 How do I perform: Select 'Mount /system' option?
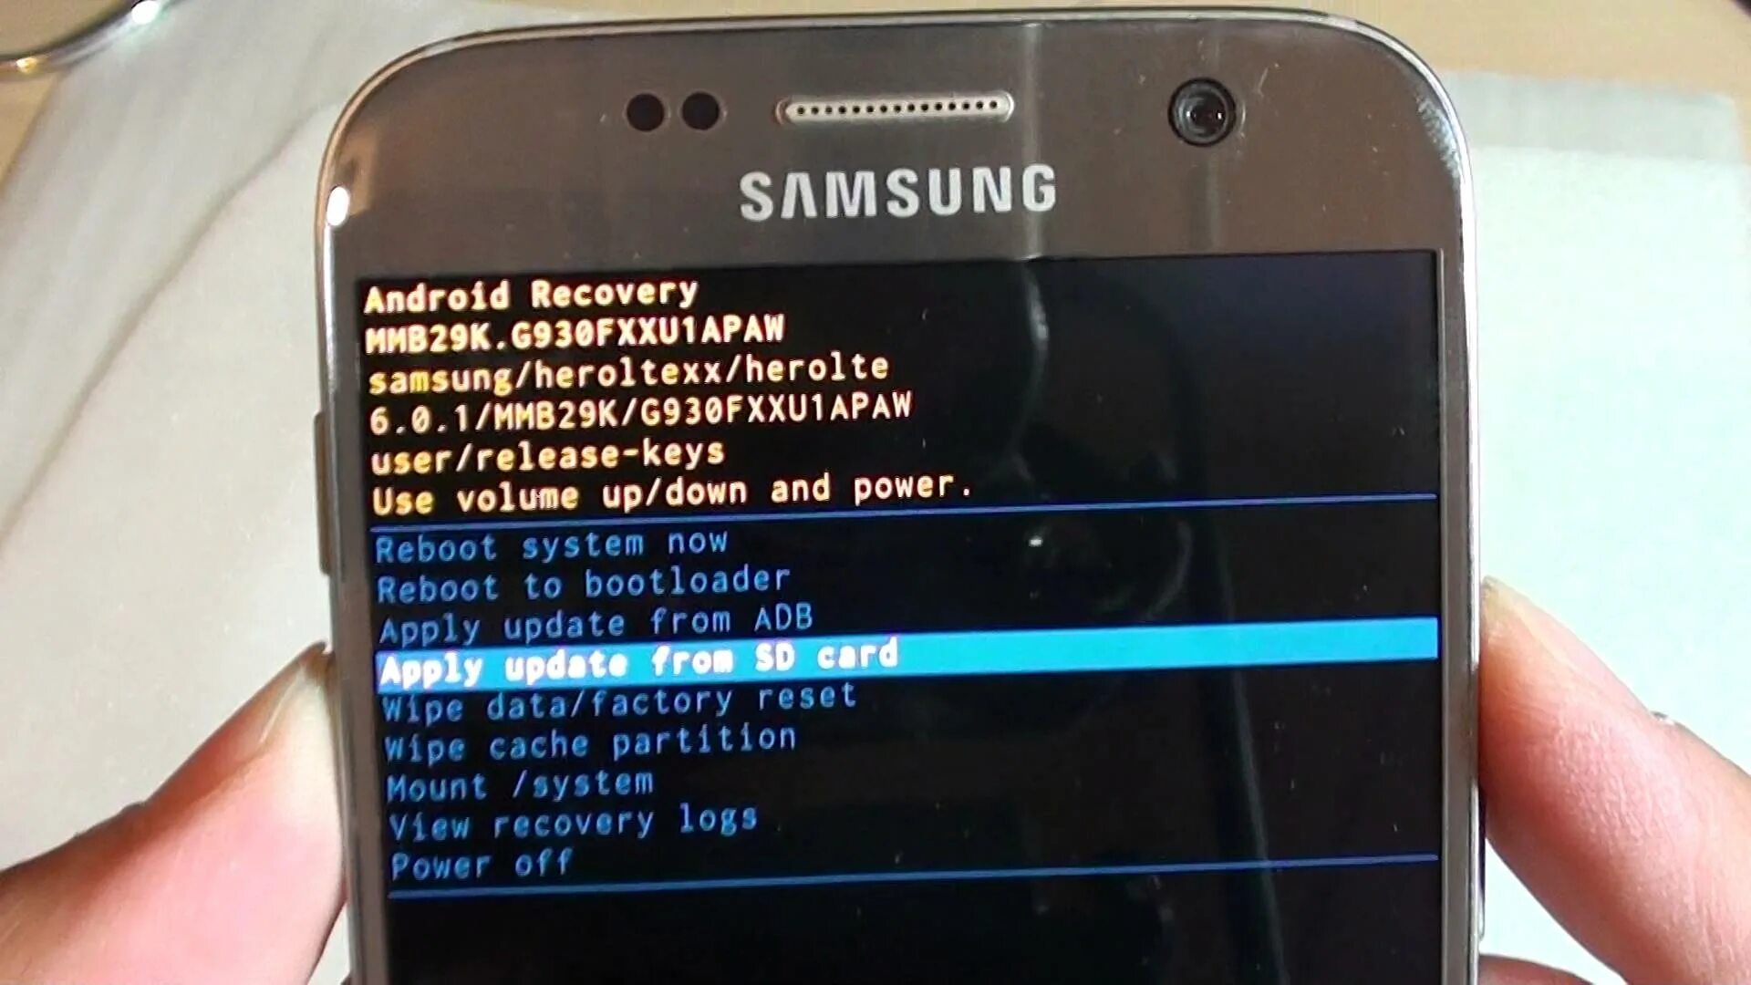pyautogui.click(x=522, y=782)
